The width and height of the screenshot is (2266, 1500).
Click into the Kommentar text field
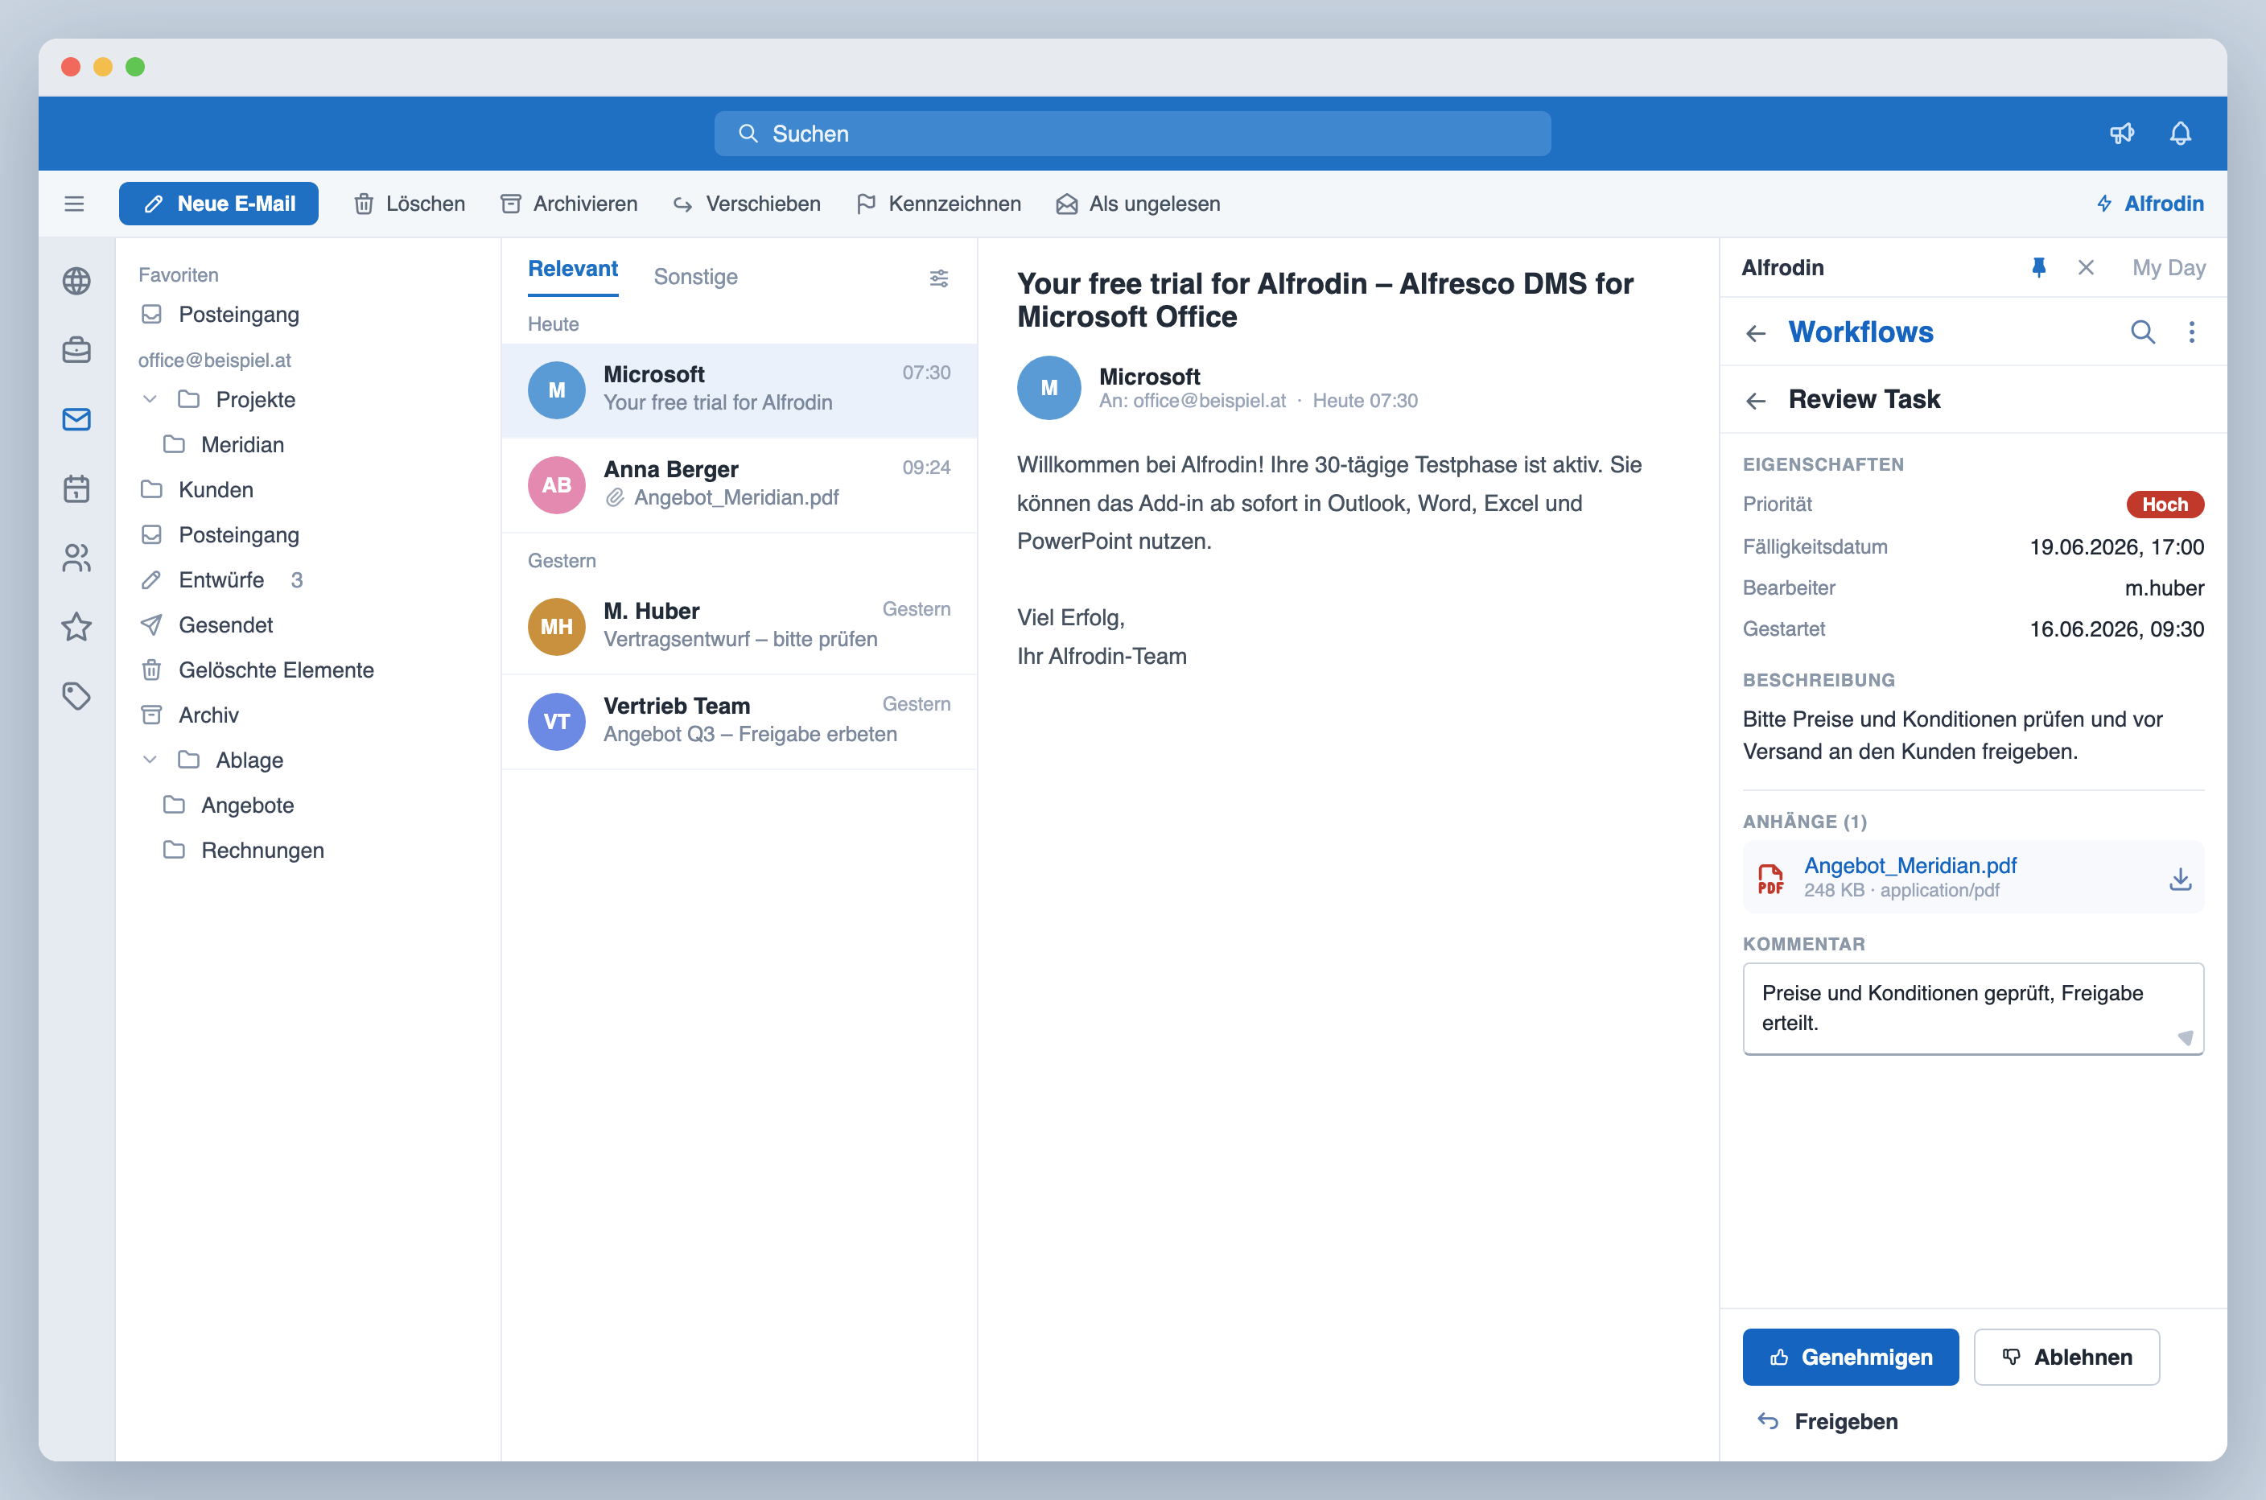[1972, 1008]
